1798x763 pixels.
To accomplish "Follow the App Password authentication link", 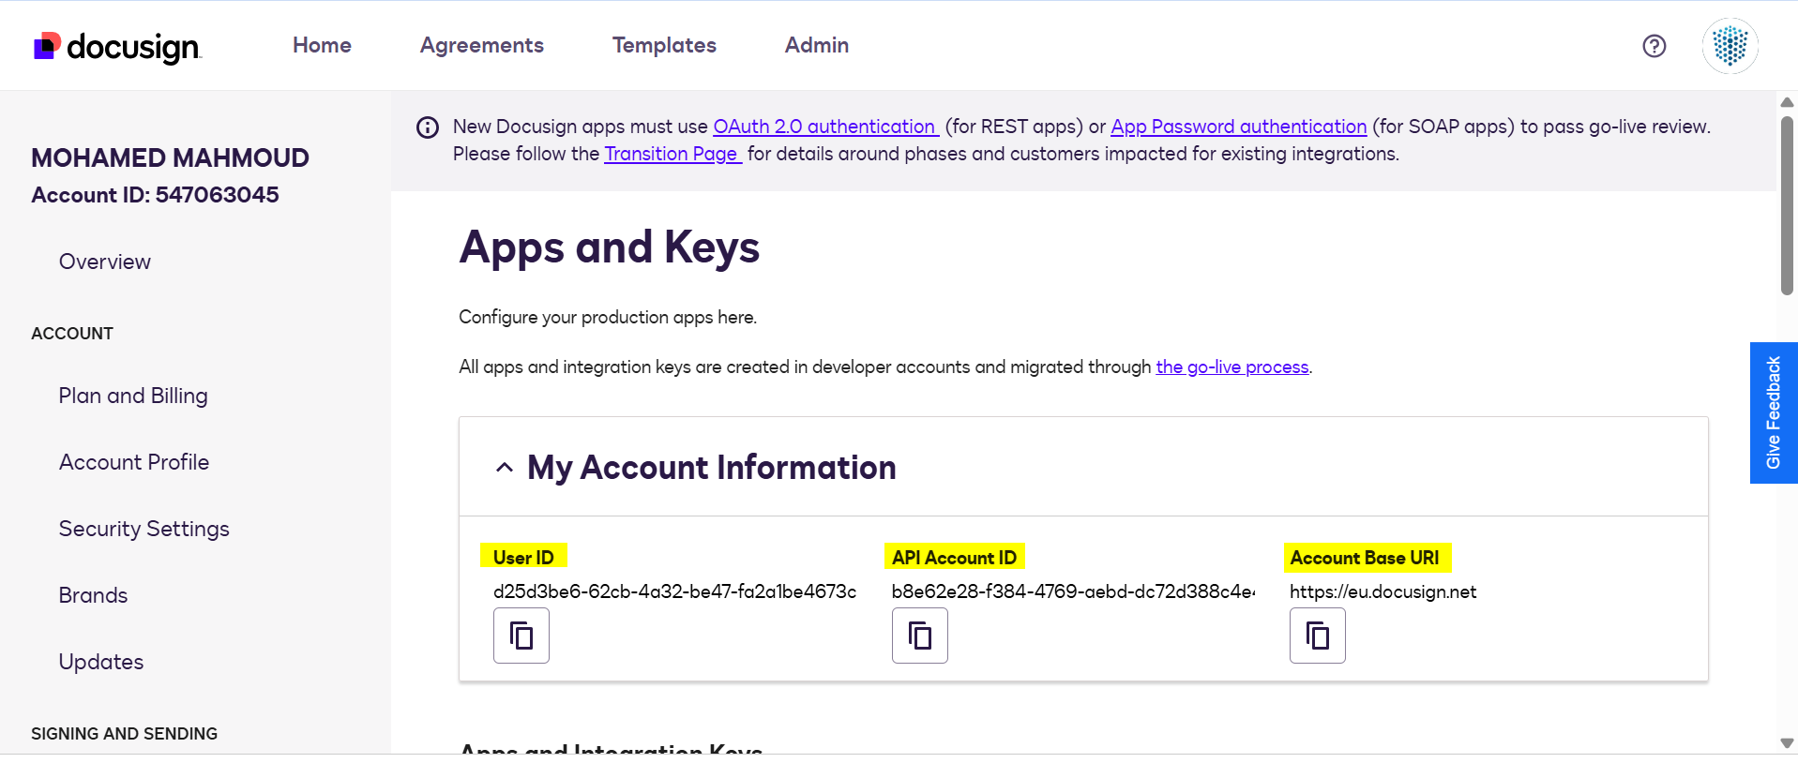I will coord(1239,127).
